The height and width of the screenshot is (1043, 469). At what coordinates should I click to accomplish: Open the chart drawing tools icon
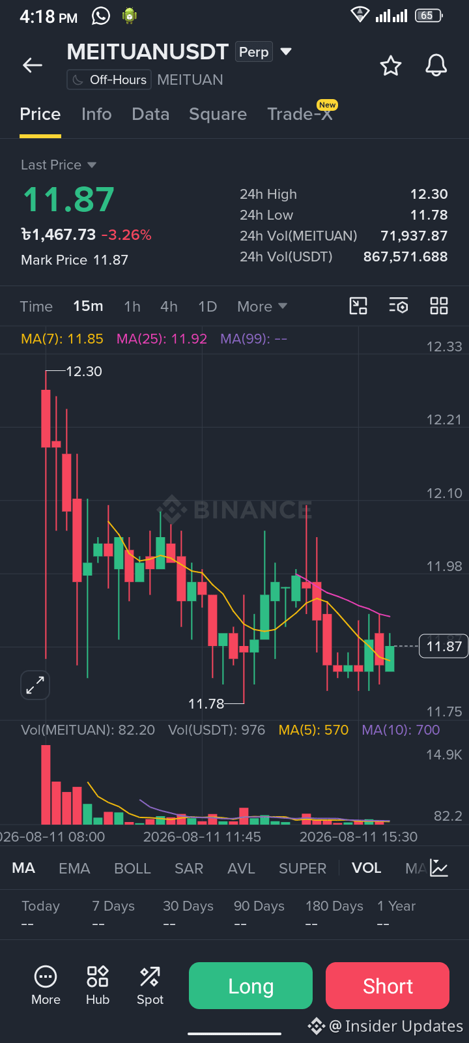coord(358,306)
